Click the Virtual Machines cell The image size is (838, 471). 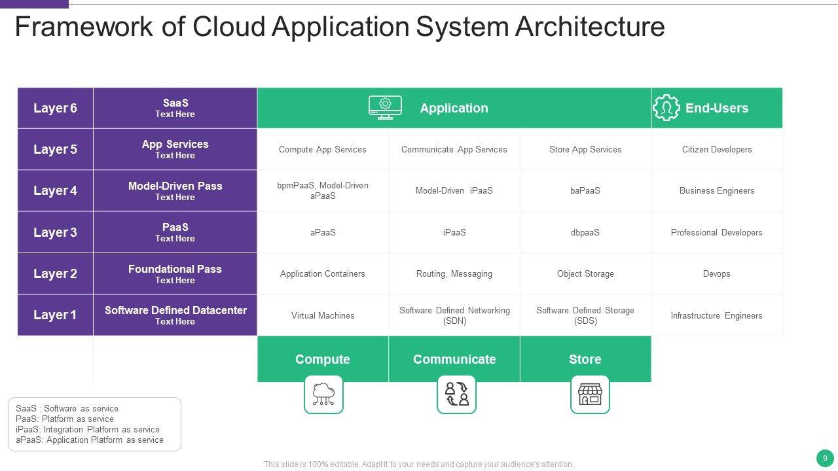(323, 315)
